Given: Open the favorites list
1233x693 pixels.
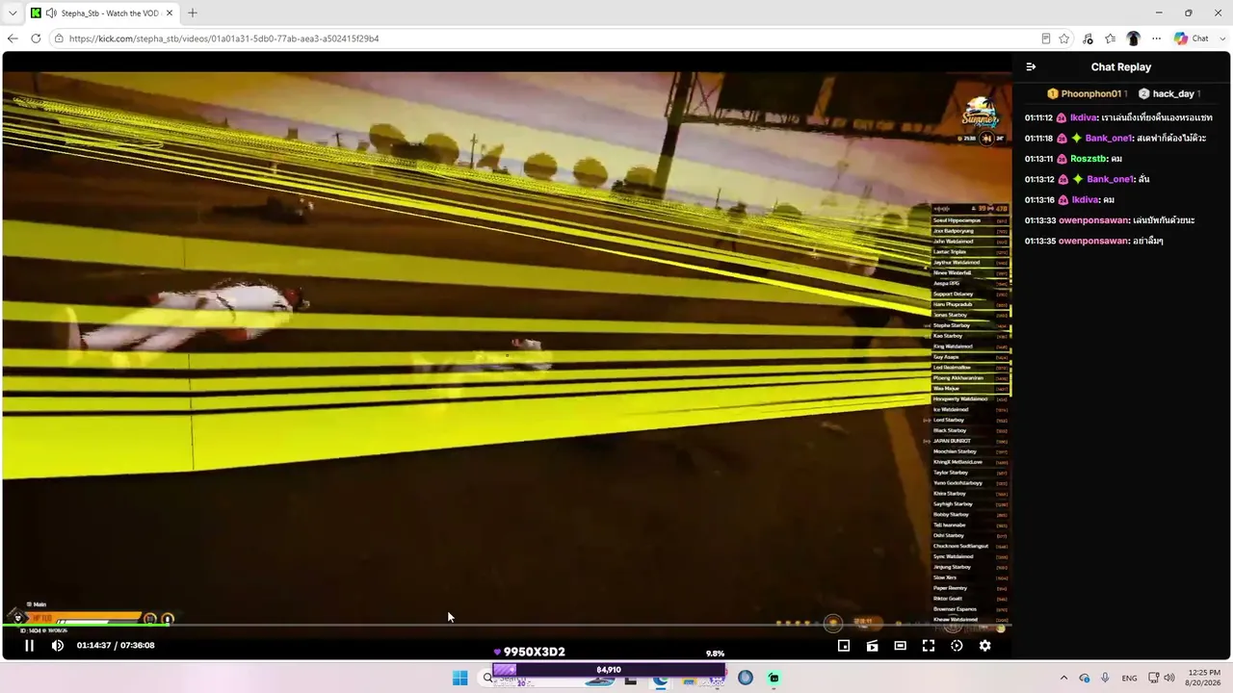Looking at the screenshot, I should (1110, 38).
